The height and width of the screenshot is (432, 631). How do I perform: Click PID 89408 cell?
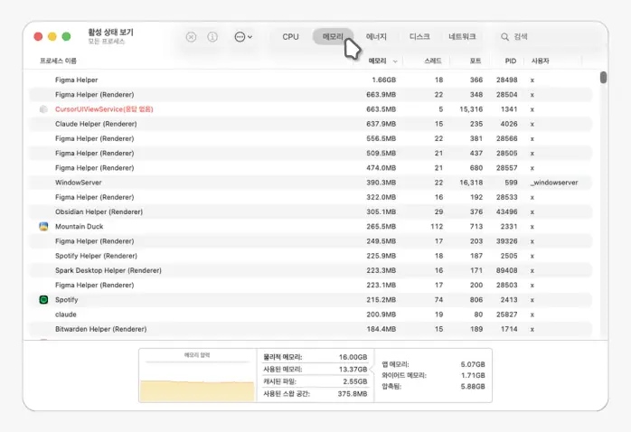tap(506, 270)
